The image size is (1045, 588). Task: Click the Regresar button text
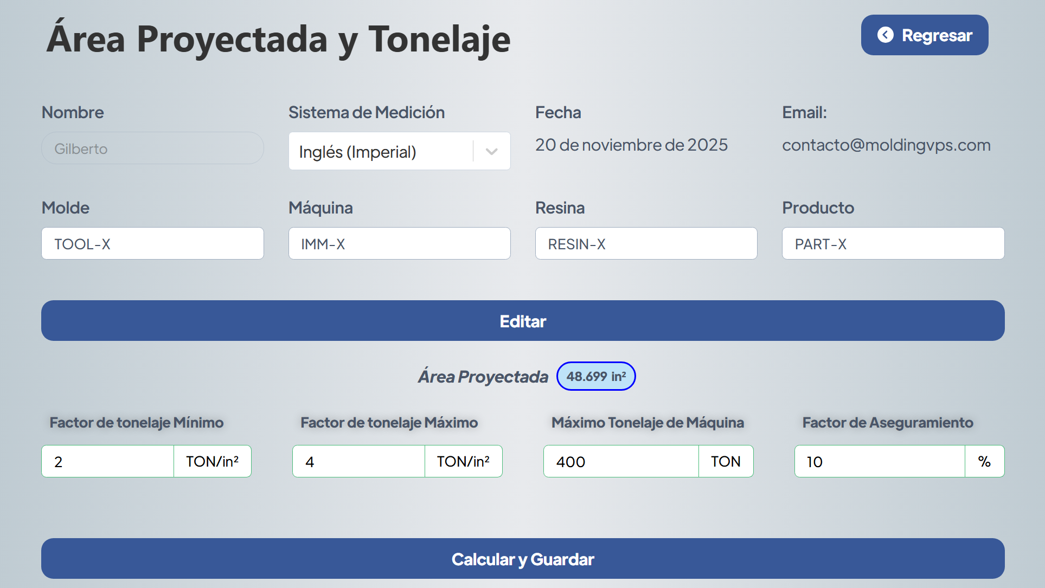pos(937,35)
